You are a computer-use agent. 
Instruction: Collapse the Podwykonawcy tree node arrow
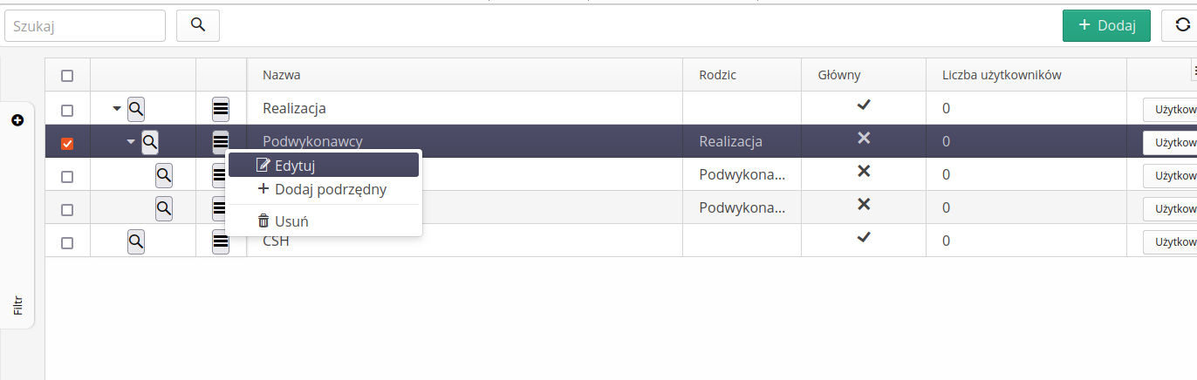pos(131,141)
